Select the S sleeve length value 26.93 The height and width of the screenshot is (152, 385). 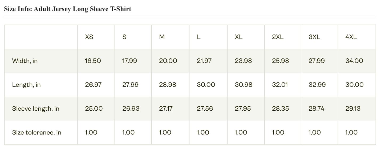(x=131, y=109)
